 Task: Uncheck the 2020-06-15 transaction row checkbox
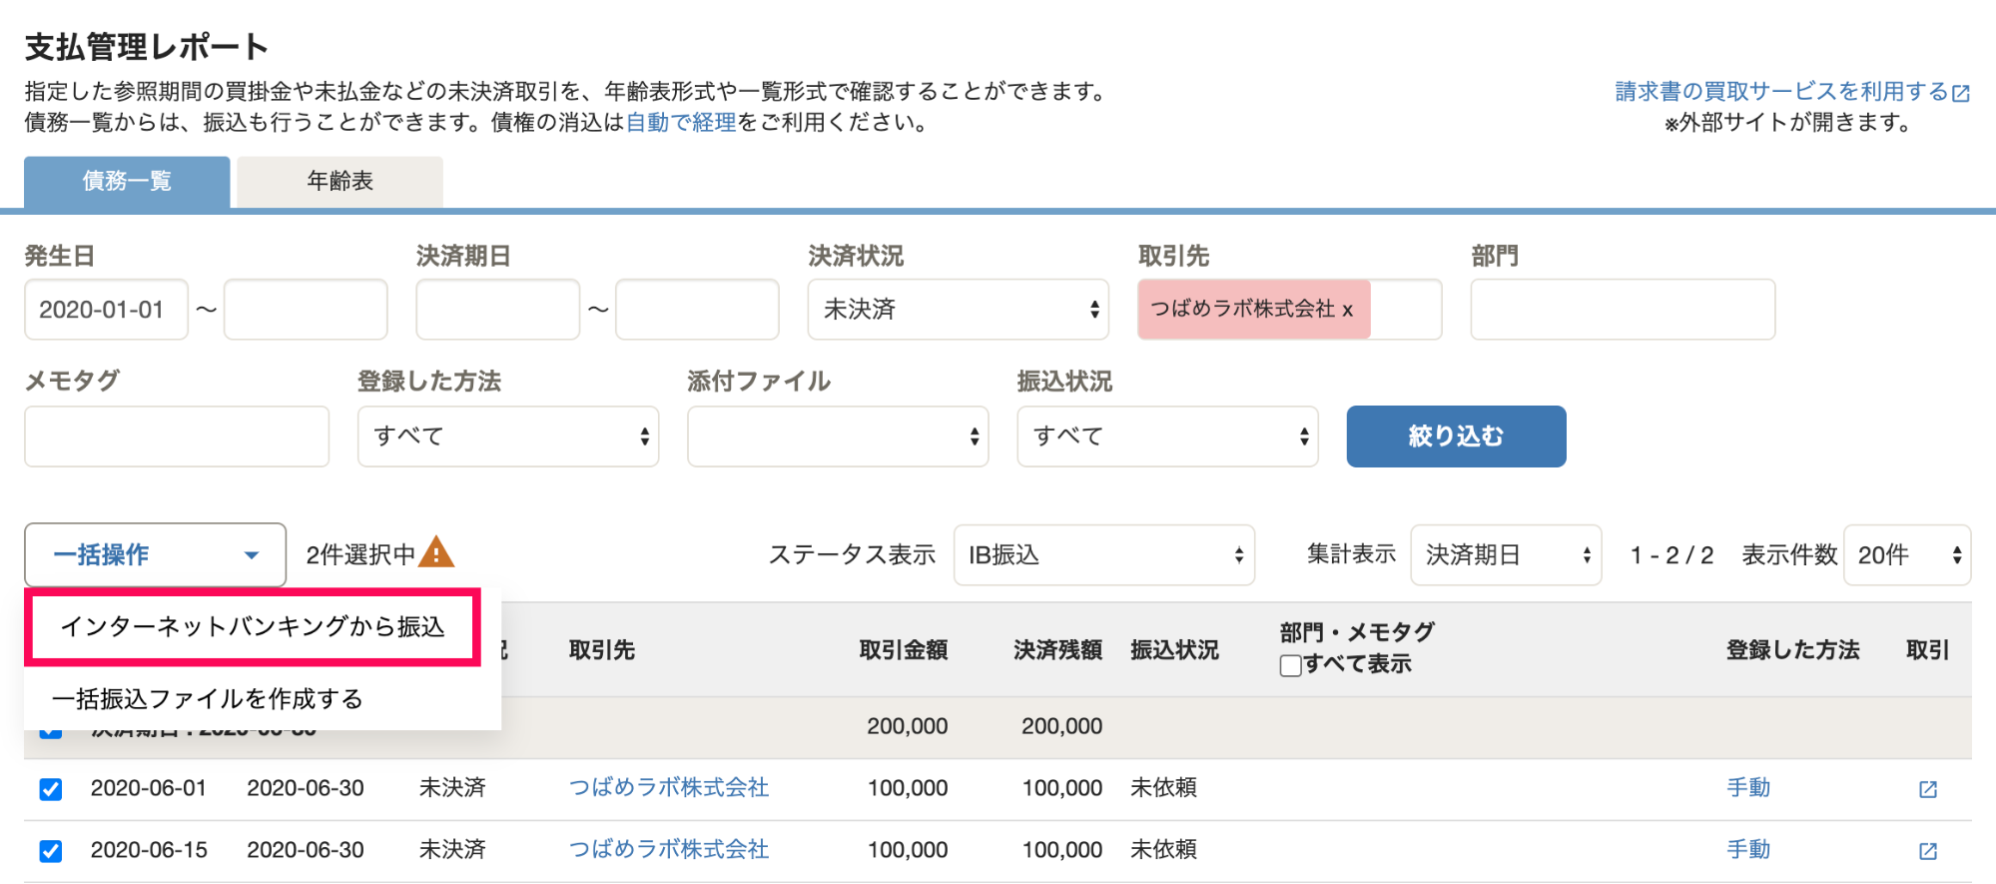tap(51, 851)
